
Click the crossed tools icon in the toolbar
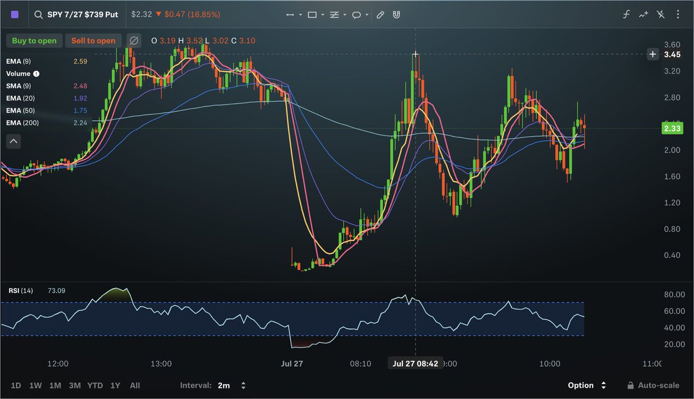tap(660, 14)
